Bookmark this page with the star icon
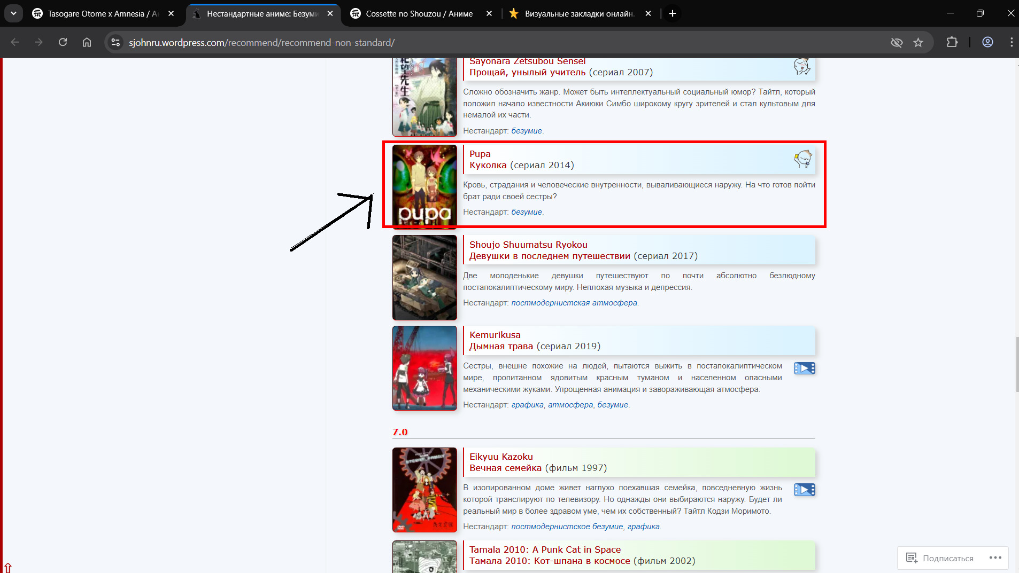 pyautogui.click(x=918, y=43)
